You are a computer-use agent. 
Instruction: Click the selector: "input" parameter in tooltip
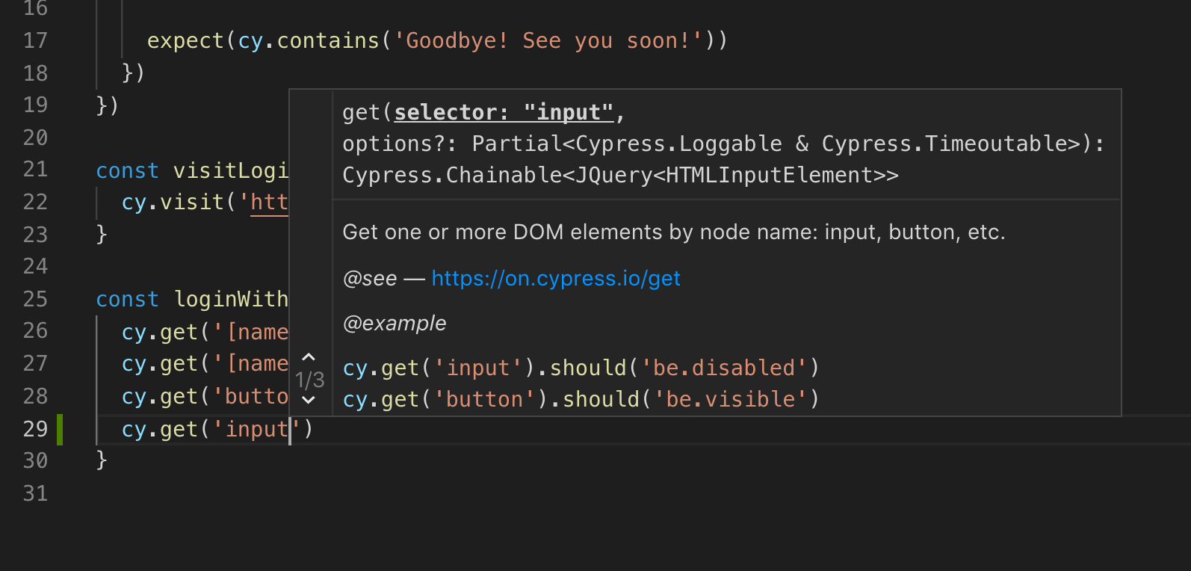coord(504,112)
